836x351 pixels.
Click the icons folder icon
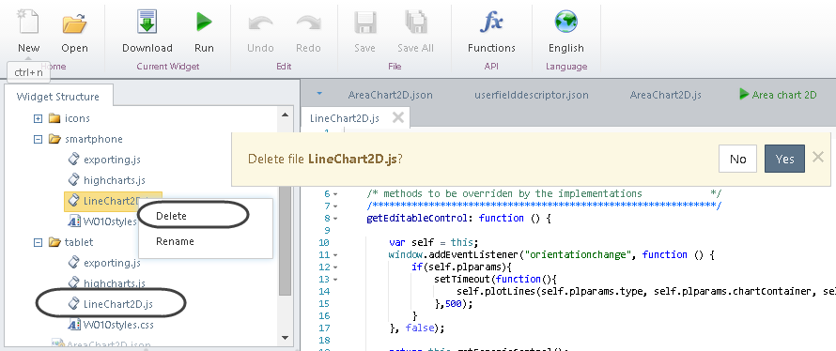tap(54, 118)
